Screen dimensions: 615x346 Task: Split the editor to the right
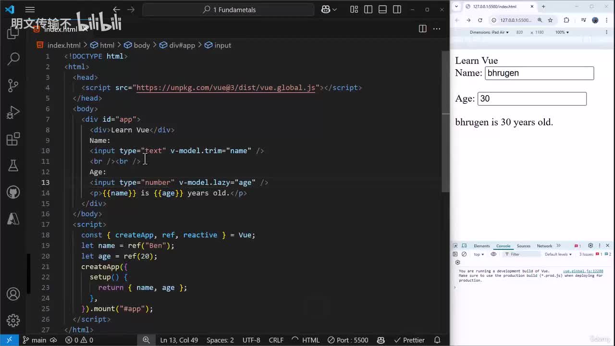[x=422, y=29]
